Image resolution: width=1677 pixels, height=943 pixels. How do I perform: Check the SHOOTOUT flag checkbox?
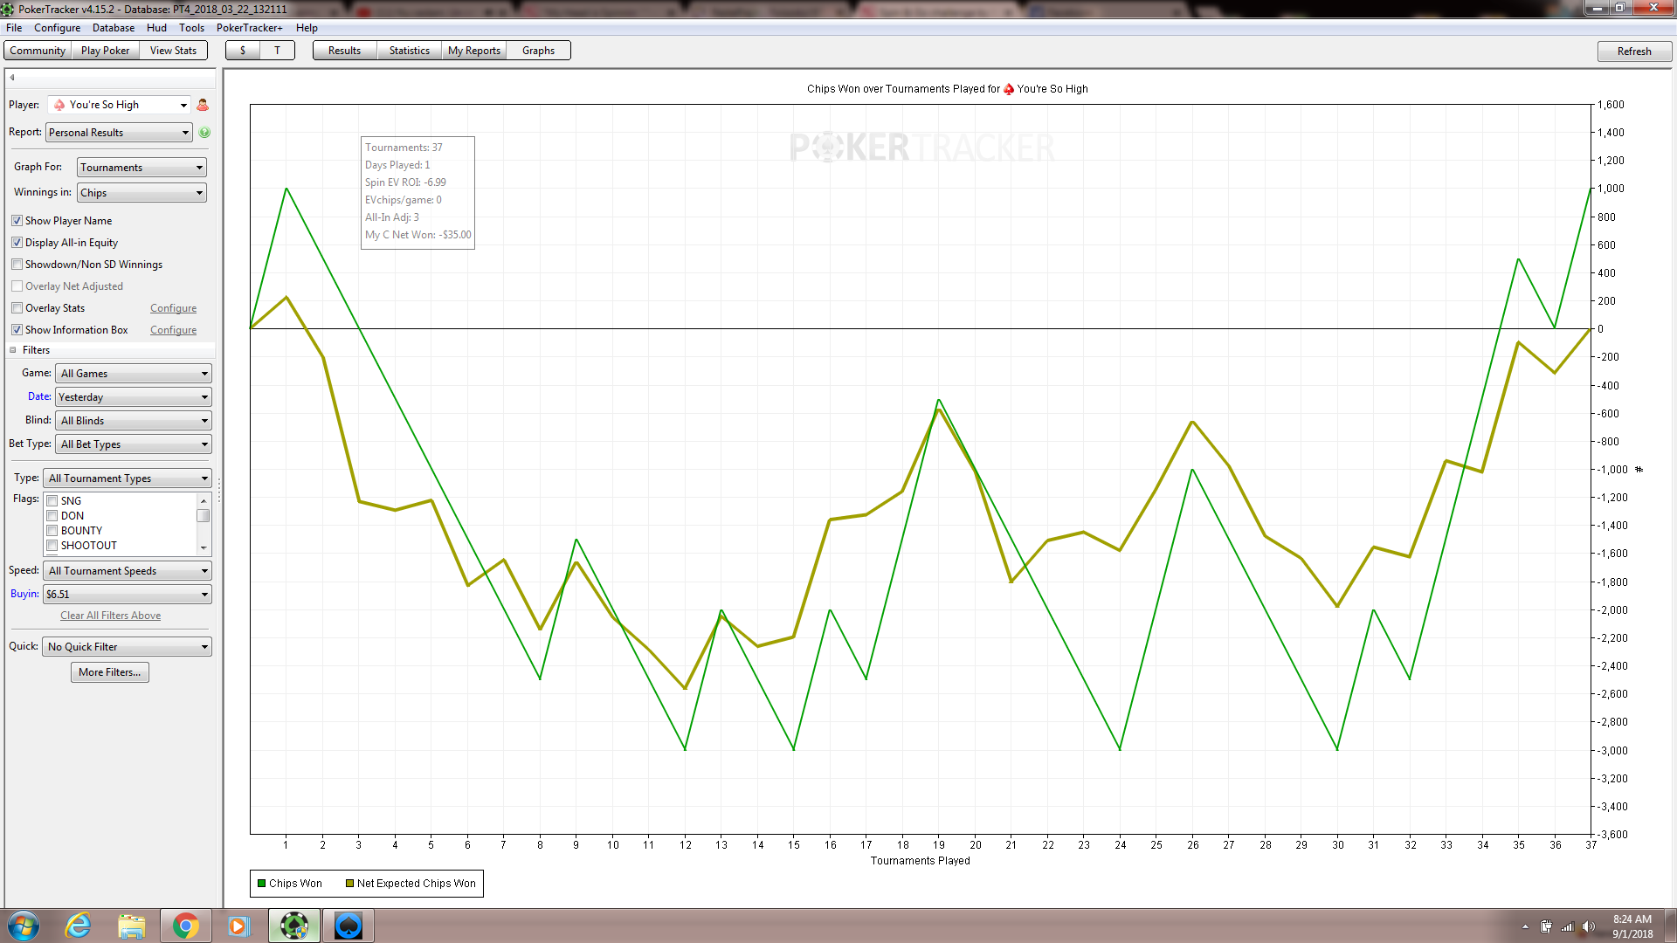[52, 546]
